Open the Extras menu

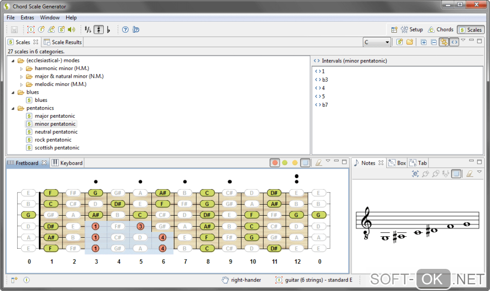click(27, 17)
